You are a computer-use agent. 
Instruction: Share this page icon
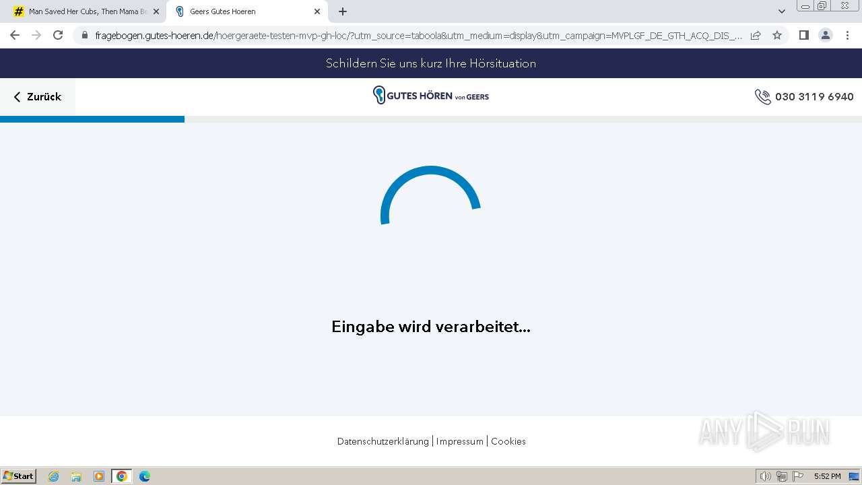pos(756,36)
